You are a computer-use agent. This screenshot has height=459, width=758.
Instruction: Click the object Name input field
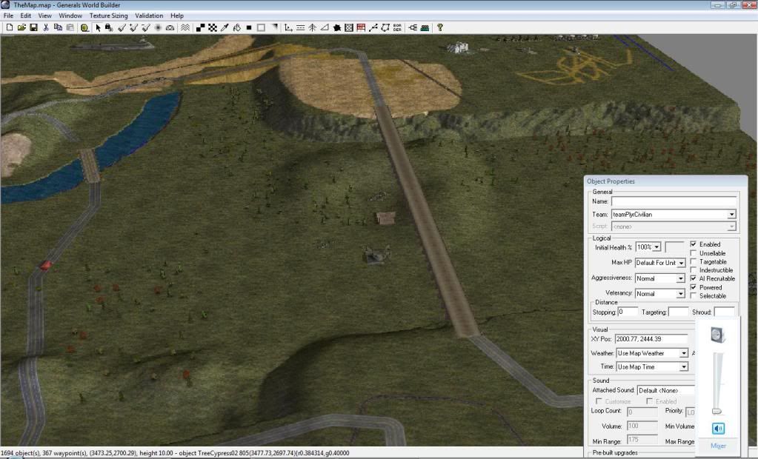click(674, 201)
